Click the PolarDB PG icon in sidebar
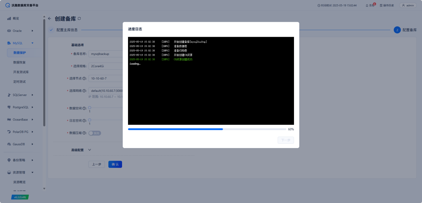This screenshot has width=422, height=203. coord(9,132)
